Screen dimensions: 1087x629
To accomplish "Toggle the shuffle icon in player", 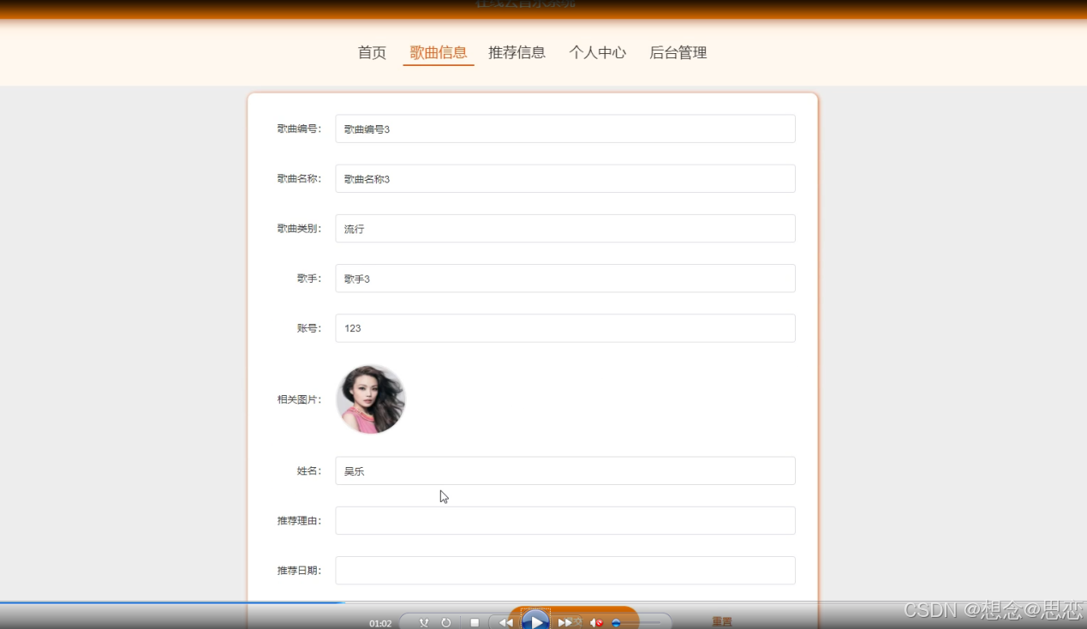I will (424, 623).
